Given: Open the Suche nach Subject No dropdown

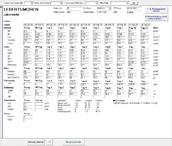Looking at the screenshot, I should tap(32, 3).
